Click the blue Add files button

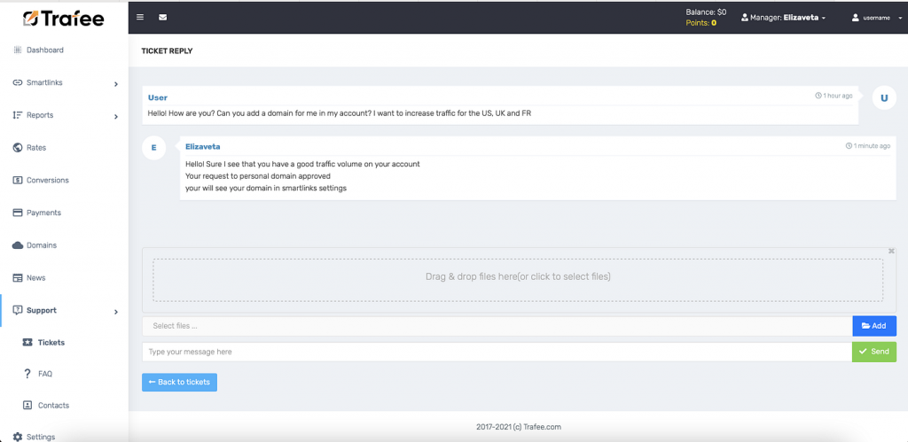click(874, 326)
